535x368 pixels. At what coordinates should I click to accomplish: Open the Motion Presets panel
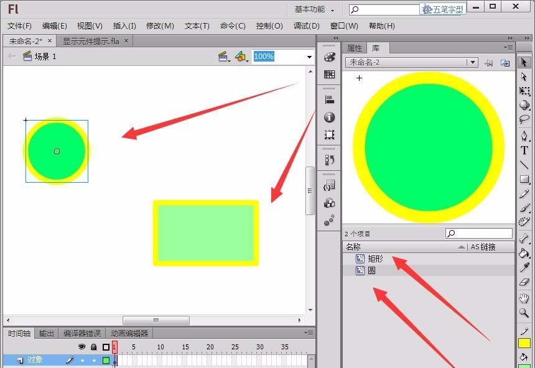tap(329, 220)
